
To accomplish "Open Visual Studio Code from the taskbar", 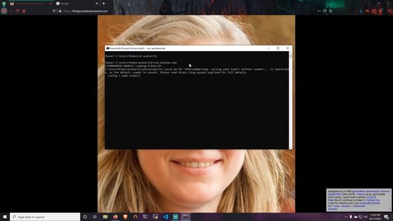I will point(165,217).
